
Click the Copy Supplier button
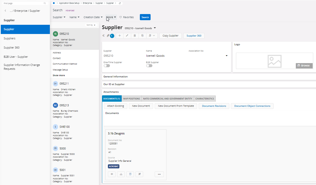point(170,36)
